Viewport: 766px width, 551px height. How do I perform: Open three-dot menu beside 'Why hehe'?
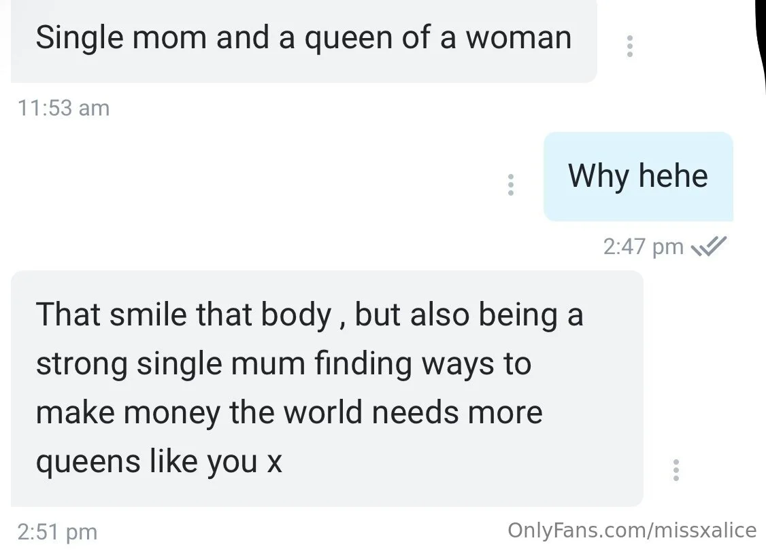tap(510, 185)
